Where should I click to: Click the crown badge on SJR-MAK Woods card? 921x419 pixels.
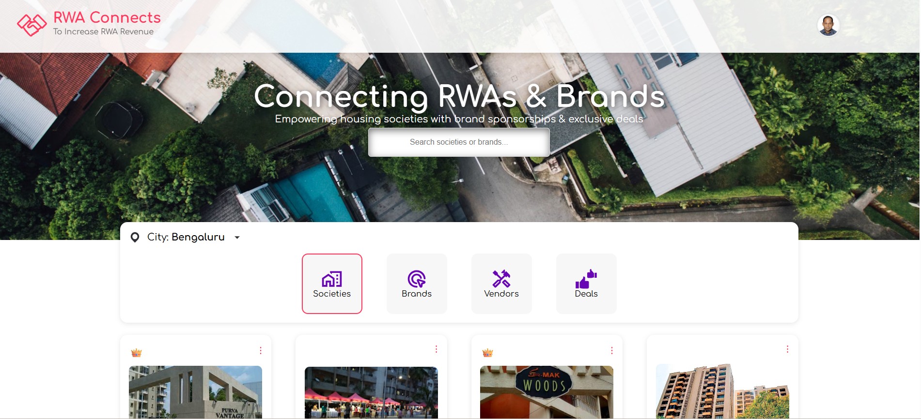(487, 353)
